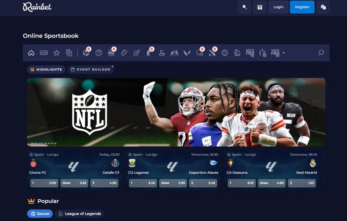This screenshot has width=347, height=221.
Task: Click the active banner carousel indicator
Action: (40, 143)
